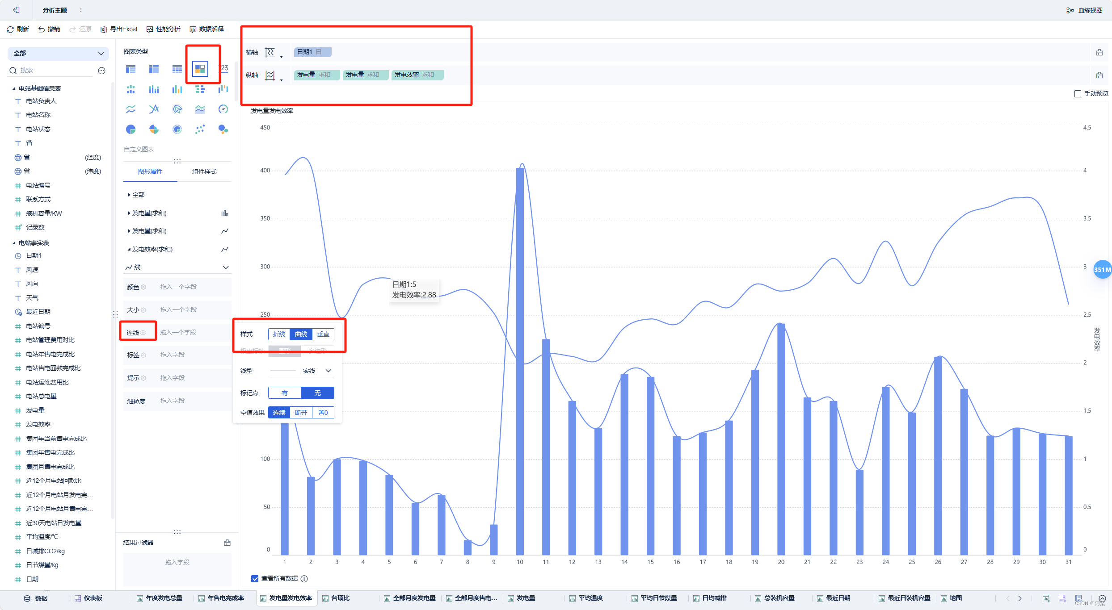Choose the stacked column chart type icon
Viewport: 1112px width, 610px height.
coord(154,89)
